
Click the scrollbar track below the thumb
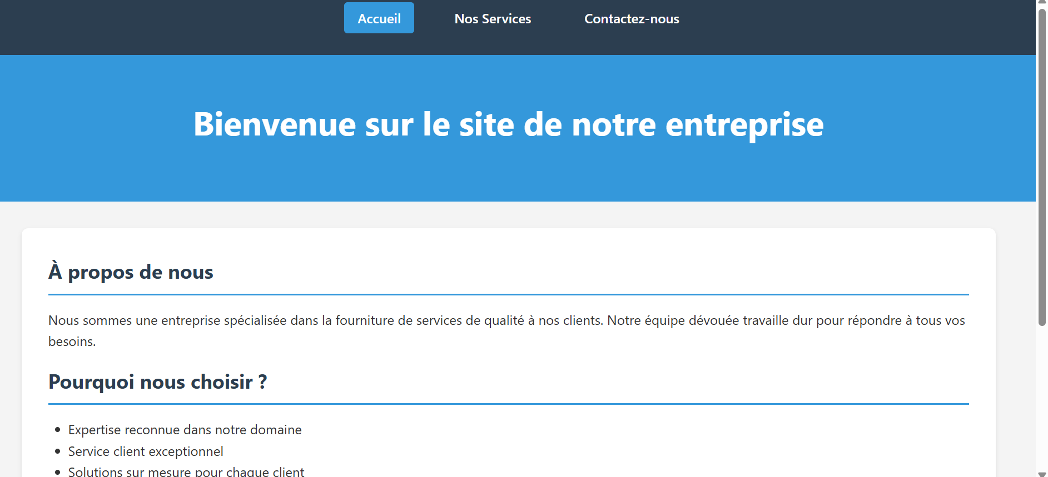pyautogui.click(x=1041, y=400)
